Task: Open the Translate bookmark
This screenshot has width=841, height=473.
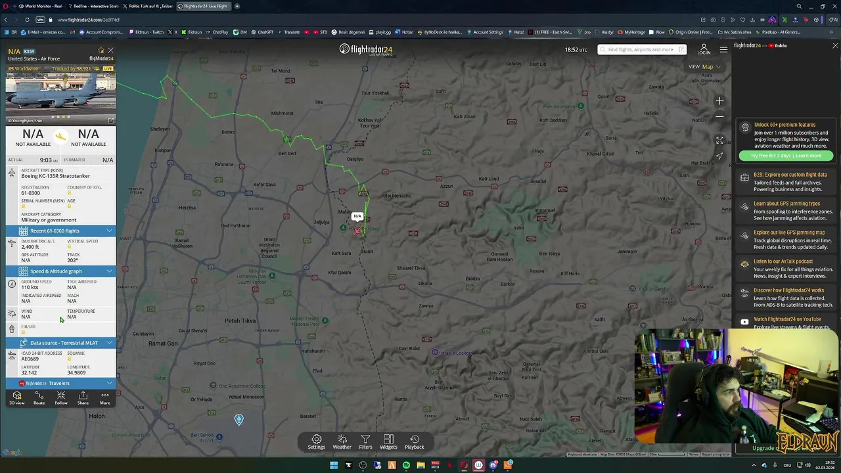Action: (288, 32)
